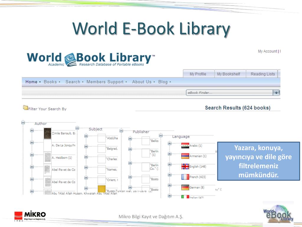The image size is (302, 227).
Task: Expand the German language node
Action: pyautogui.click(x=170, y=185)
